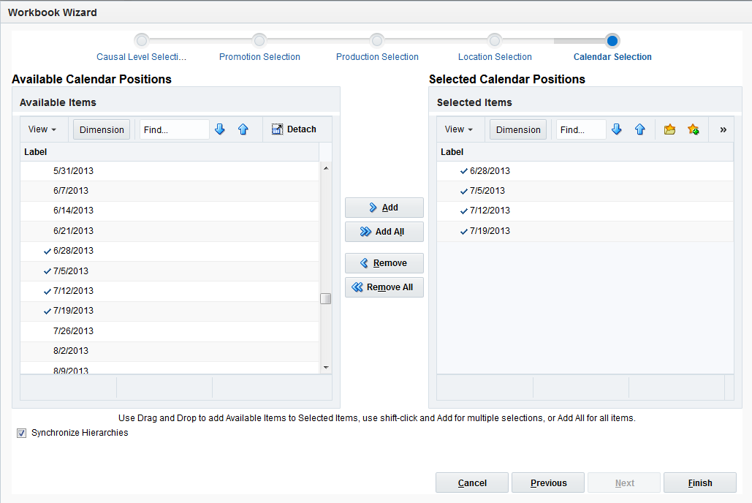Focus the Find field in Selected Items
Image resolution: width=752 pixels, height=503 pixels.
[581, 129]
